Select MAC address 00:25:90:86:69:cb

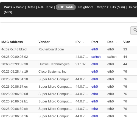[15, 109]
